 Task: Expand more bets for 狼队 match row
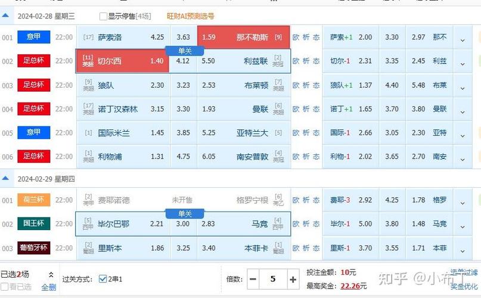(463, 86)
